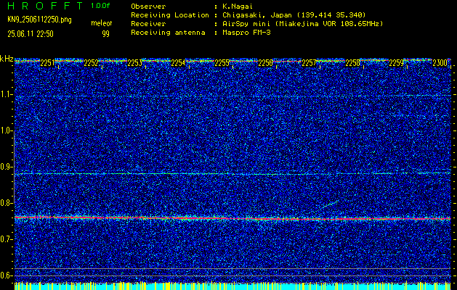
Task: Click the 0.9 frequency axis label
Action: (x=7, y=167)
